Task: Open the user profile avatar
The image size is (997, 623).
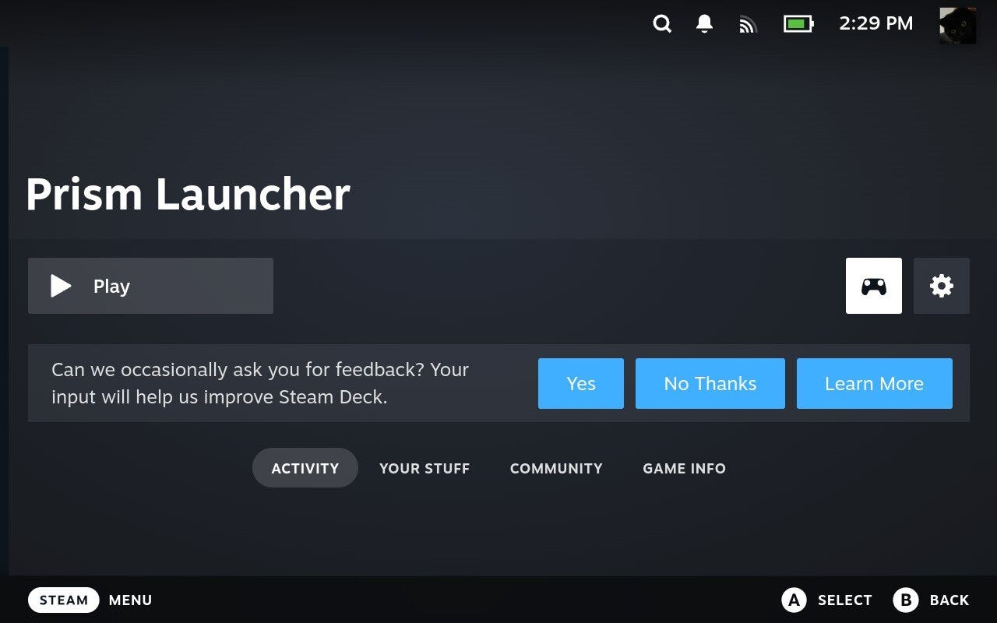Action: tap(957, 25)
